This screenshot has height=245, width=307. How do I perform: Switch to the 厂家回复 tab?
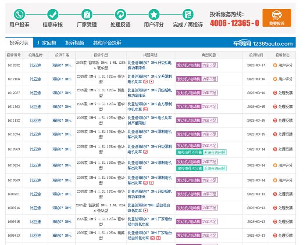click(46, 43)
